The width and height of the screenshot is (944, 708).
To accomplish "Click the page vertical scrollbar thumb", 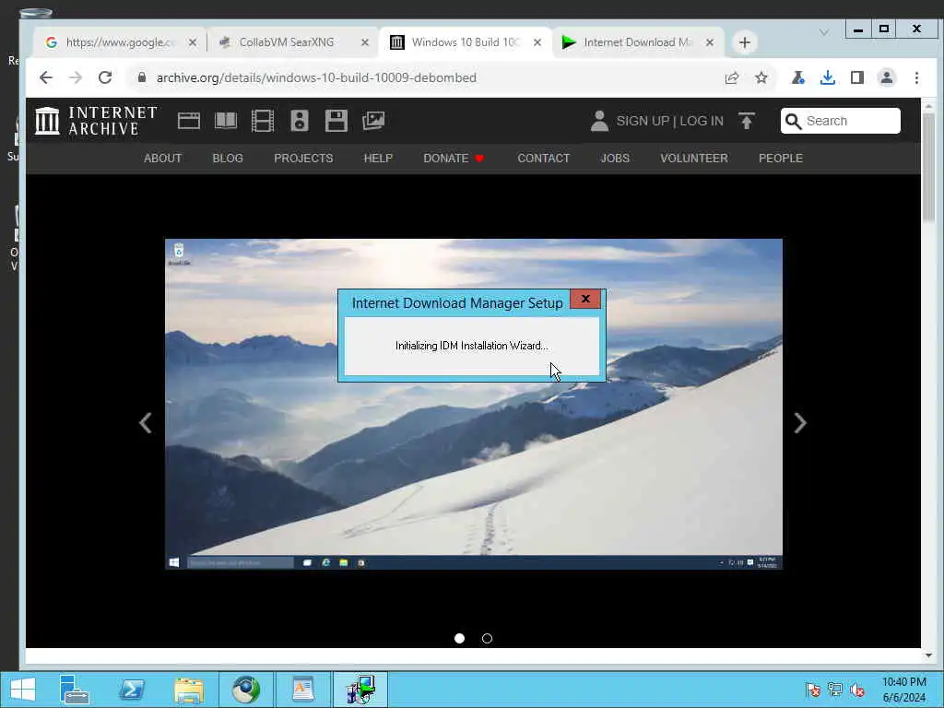I will click(x=928, y=168).
